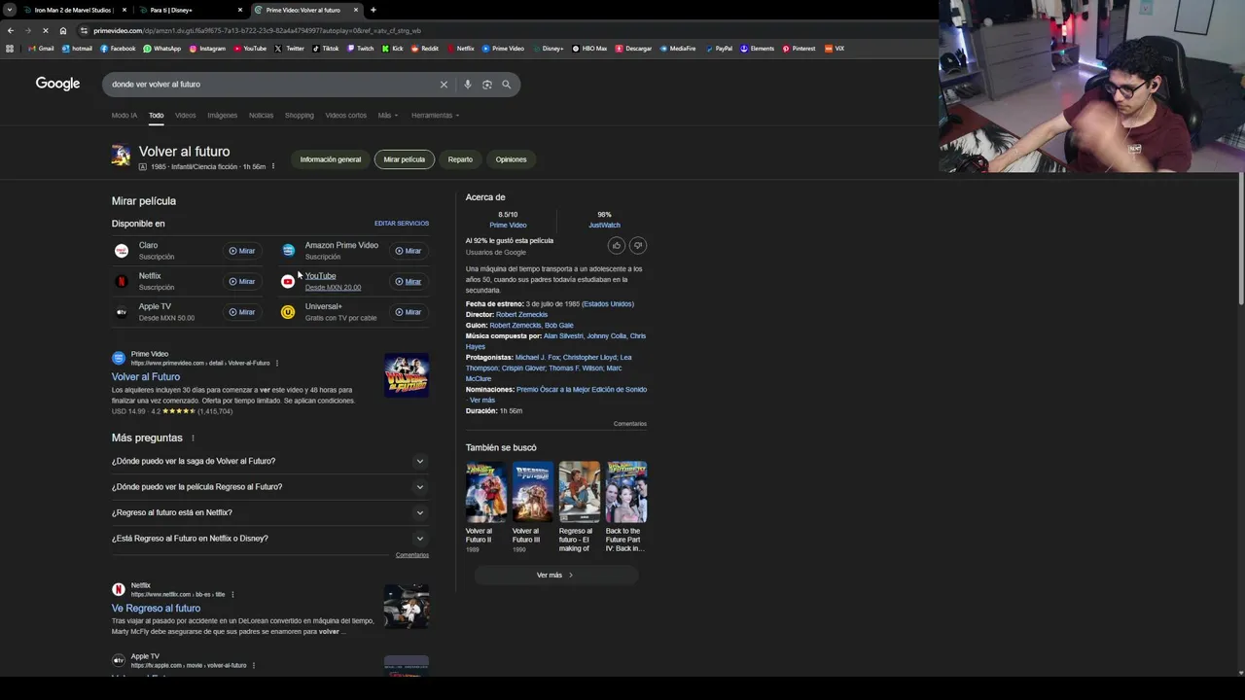Viewport: 1245px width, 700px height.
Task: Open the three-dot menu next to movie details
Action: [x=273, y=167]
